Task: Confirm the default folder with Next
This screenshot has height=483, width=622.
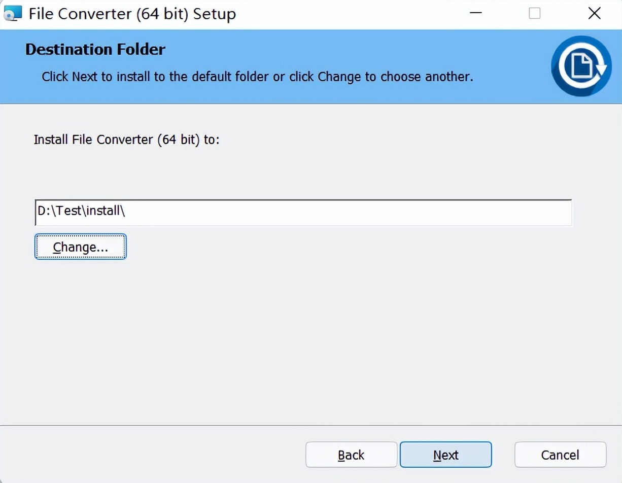Action: point(445,455)
